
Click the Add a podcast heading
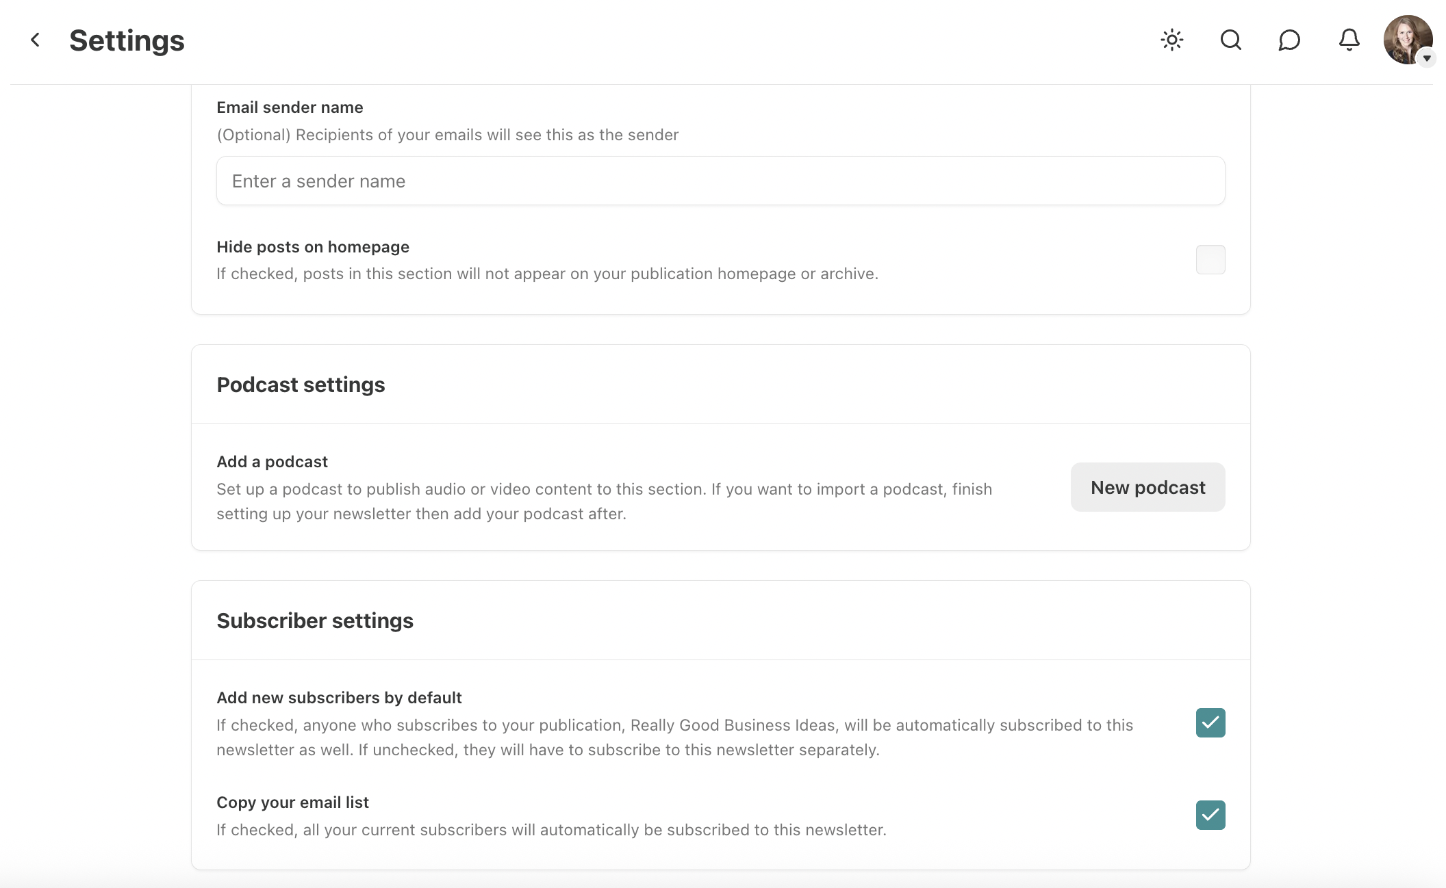point(272,462)
